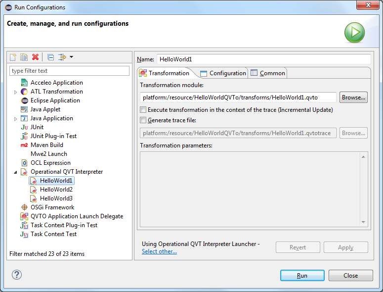This screenshot has height=292, width=383.
Task: Switch to the Configuration tab
Action: pyautogui.click(x=223, y=73)
